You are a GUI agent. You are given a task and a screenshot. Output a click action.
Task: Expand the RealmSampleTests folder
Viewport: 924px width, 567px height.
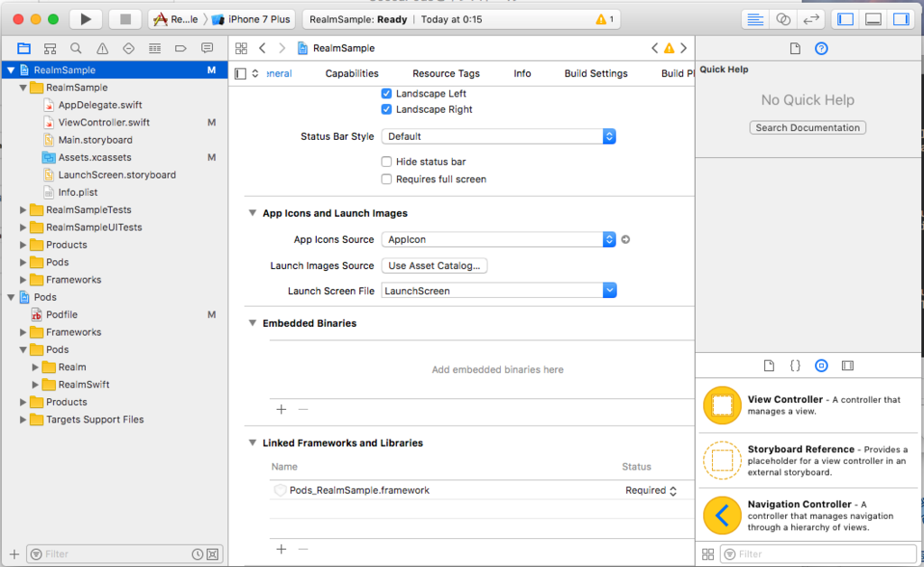point(23,209)
